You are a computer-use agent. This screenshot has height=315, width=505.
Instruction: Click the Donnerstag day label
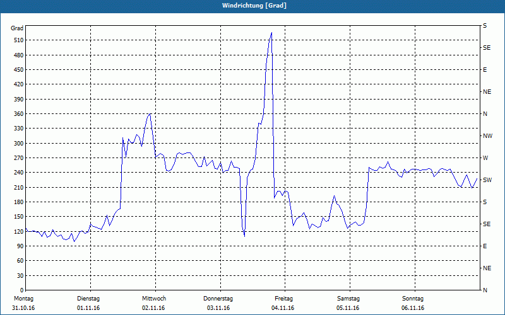[x=218, y=299]
